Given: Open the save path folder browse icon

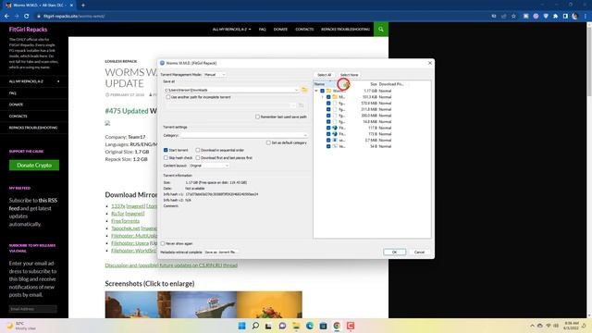Looking at the screenshot, I should click(304, 90).
